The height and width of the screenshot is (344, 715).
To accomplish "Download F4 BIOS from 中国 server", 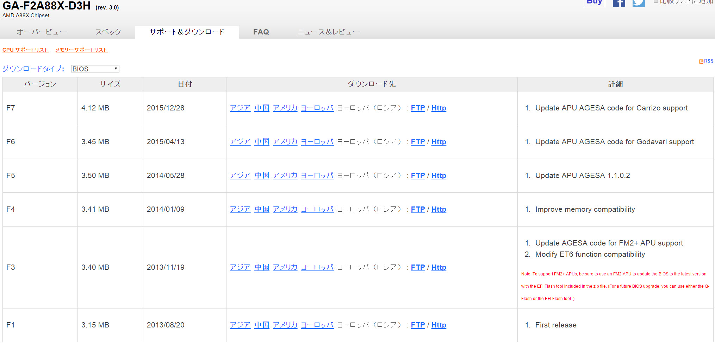I will click(x=262, y=209).
